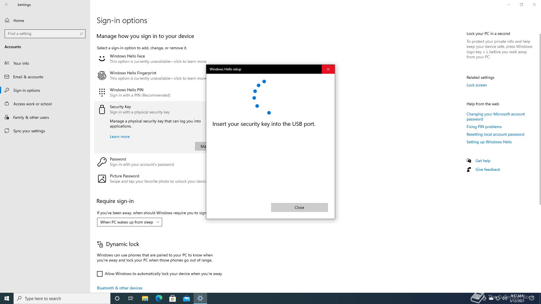Expand the Windows Hello Fingerprint option
541x304 pixels.
pos(150,76)
